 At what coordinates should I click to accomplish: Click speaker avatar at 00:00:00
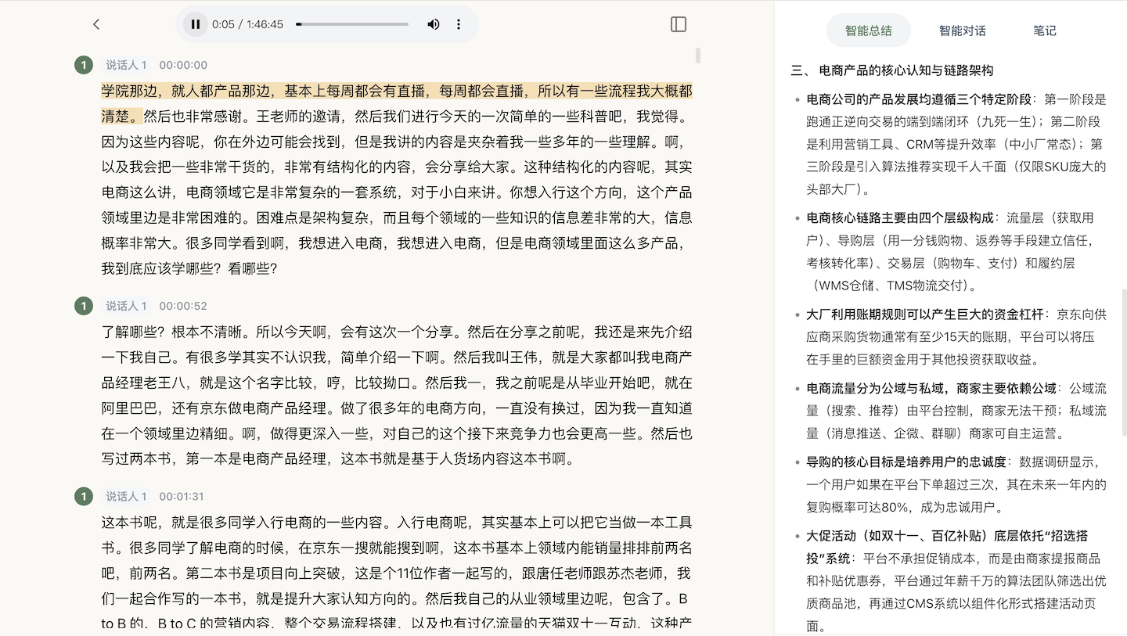[84, 65]
